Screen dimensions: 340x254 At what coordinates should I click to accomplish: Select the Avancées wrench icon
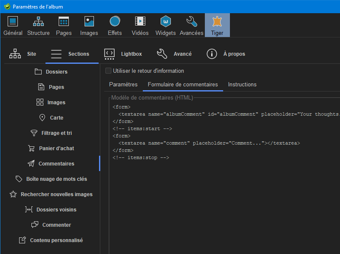point(191,25)
